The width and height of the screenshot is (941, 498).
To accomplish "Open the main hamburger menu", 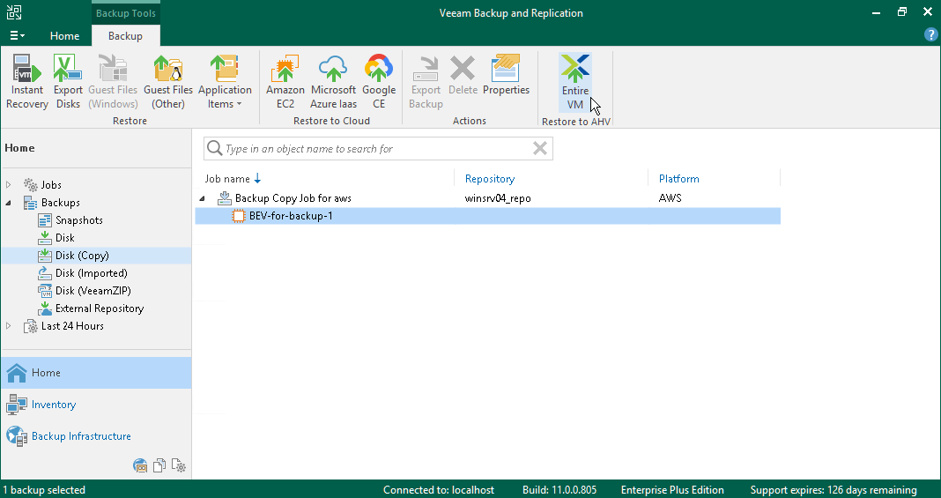I will click(x=17, y=36).
